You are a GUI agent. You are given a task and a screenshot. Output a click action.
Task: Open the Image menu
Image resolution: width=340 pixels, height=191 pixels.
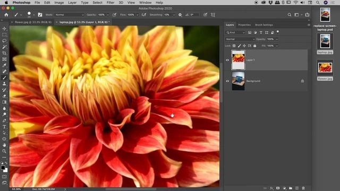[59, 3]
